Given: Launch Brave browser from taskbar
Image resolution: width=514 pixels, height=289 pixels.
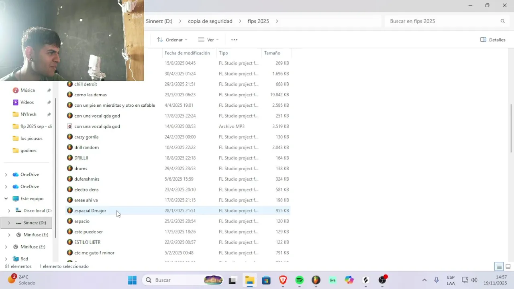Looking at the screenshot, I should click(283, 280).
